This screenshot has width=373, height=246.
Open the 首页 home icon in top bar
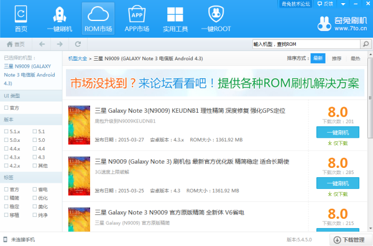[x=21, y=19]
